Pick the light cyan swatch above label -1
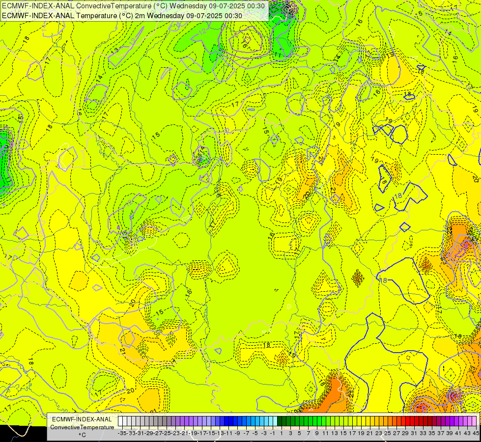Viewport: 481px width, 442px height. tap(275, 421)
